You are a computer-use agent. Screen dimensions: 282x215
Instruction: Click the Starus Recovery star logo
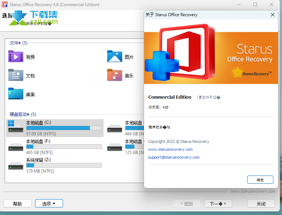(x=252, y=73)
